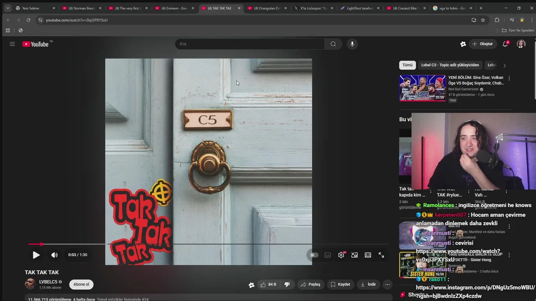The image size is (536, 301).
Task: Seek on the video progress bar
Action: (209, 244)
